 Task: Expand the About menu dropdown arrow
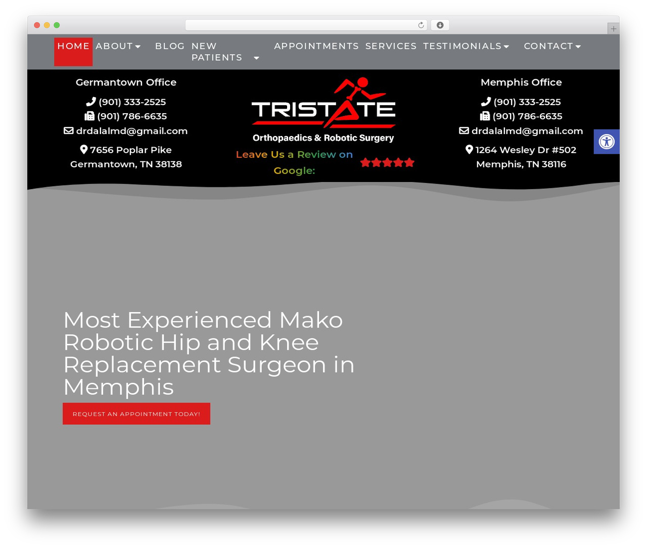[x=138, y=47]
